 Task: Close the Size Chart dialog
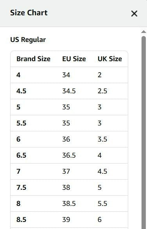point(134,14)
